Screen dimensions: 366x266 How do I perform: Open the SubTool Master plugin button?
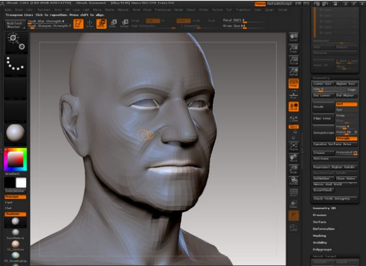pyautogui.click(x=15, y=25)
